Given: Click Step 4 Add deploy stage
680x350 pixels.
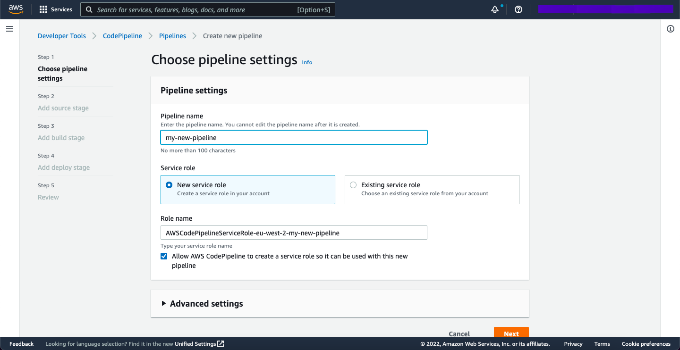Looking at the screenshot, I should (x=64, y=167).
